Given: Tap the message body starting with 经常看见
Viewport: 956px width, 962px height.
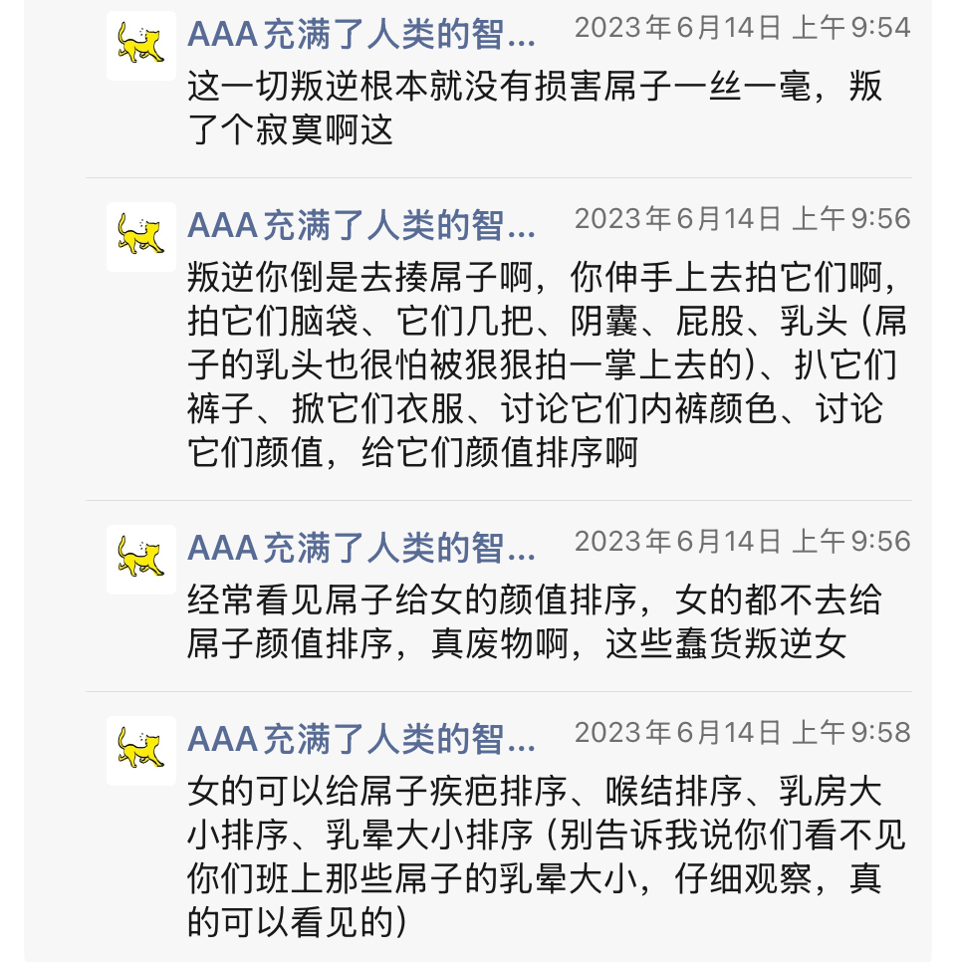Looking at the screenshot, I should click(534, 621).
